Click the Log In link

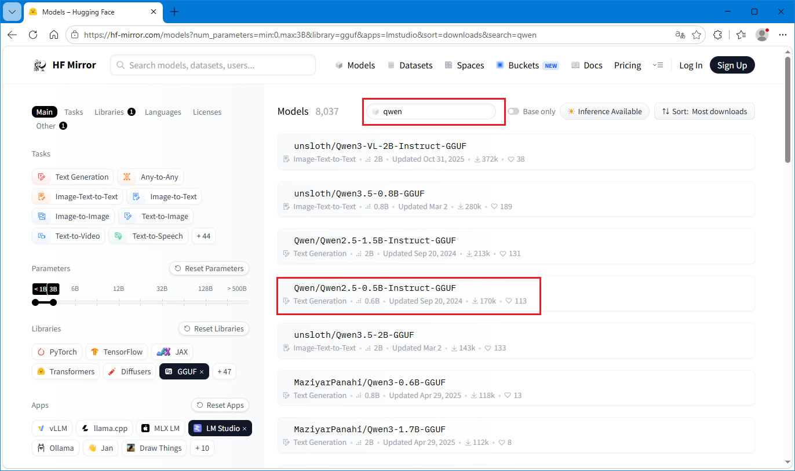pos(691,65)
